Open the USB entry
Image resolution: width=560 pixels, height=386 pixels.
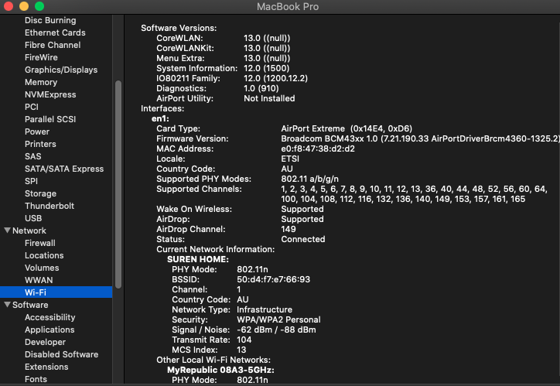pyautogui.click(x=33, y=218)
